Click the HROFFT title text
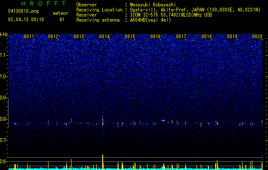Screen dimensions: 268x170 point(44,3)
